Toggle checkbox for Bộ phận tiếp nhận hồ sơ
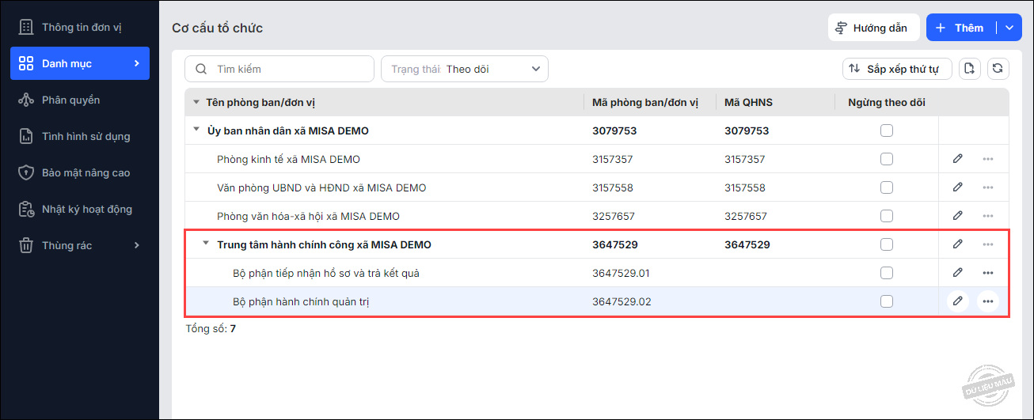The image size is (1034, 420). coord(886,273)
